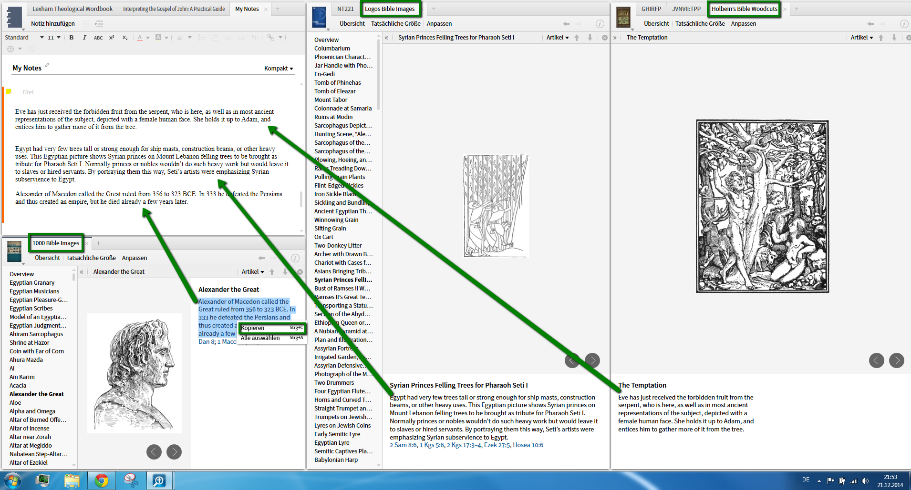Viewport: 911px width, 490px height.
Task: Go to next article in Syrian Princes panel
Action: point(590,38)
